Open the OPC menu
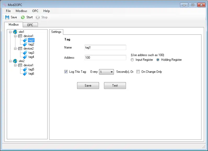208x151 pixels. pos(35,11)
